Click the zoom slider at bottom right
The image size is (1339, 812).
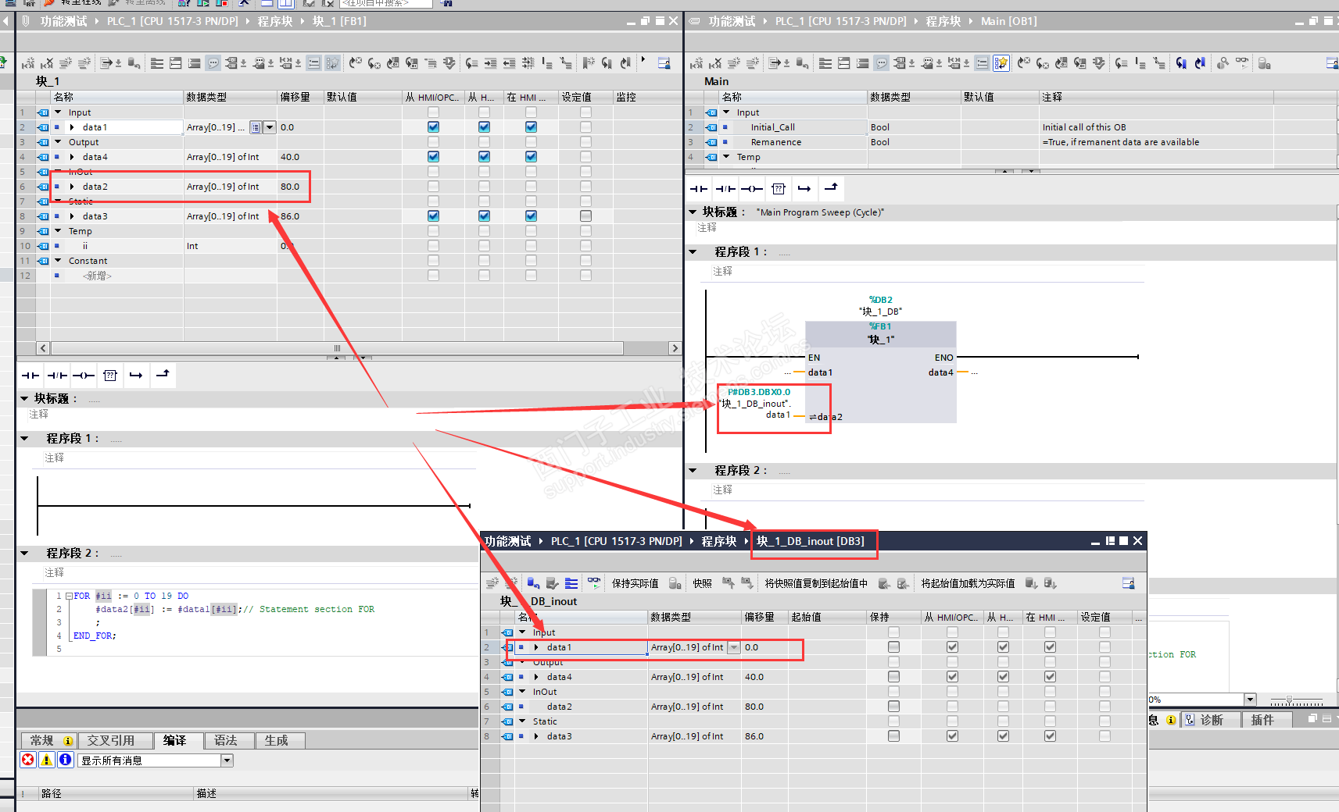(x=1289, y=700)
